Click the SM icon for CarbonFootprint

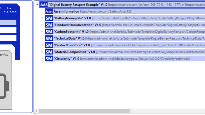click(x=49, y=32)
